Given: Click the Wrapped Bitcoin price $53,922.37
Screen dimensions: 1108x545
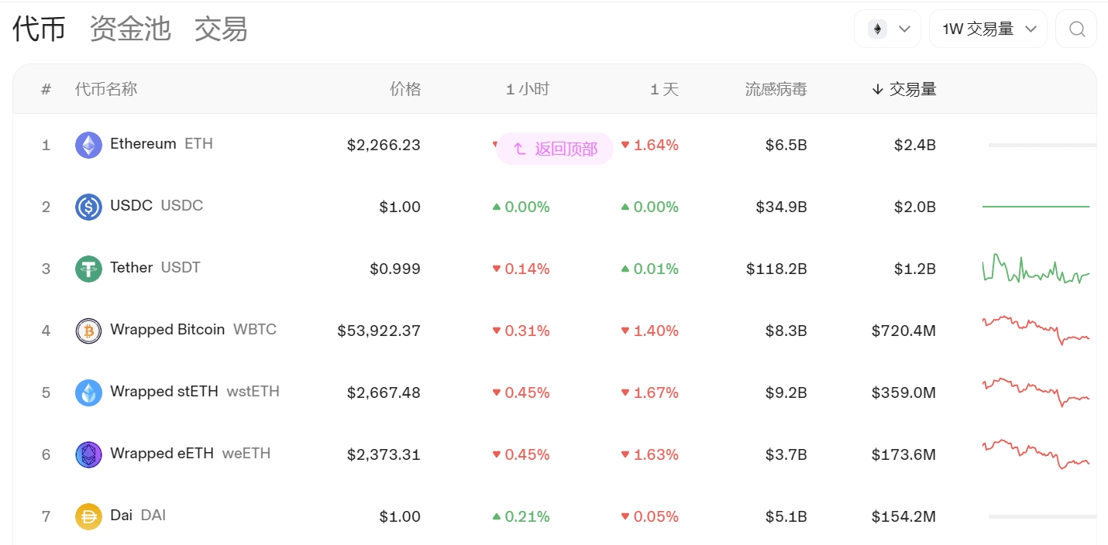Looking at the screenshot, I should coord(379,331).
